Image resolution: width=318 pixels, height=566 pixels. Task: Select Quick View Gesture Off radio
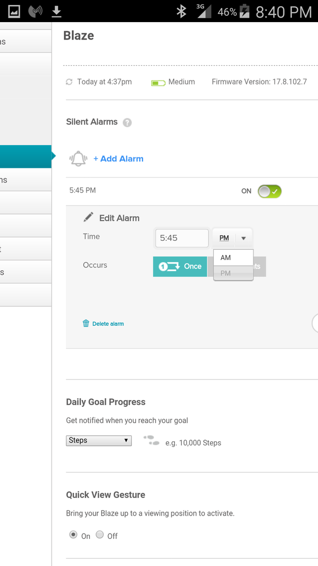pyautogui.click(x=100, y=535)
